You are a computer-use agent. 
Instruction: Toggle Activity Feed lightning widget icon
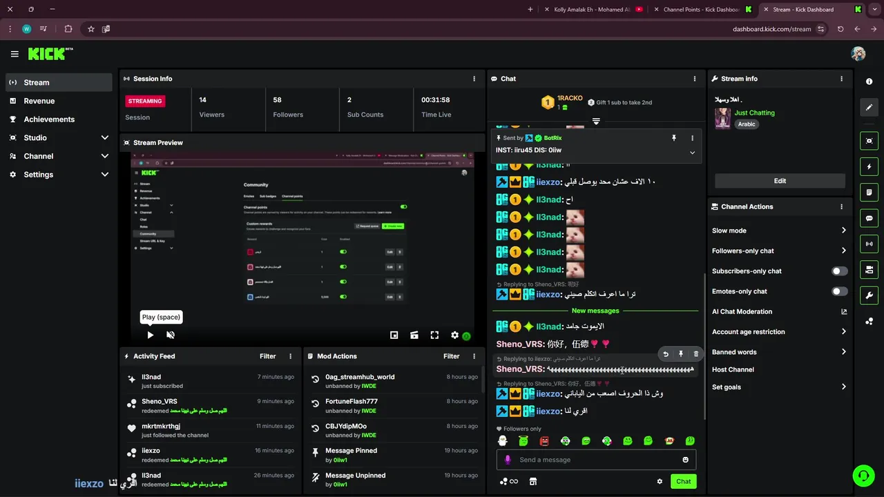coord(869,166)
